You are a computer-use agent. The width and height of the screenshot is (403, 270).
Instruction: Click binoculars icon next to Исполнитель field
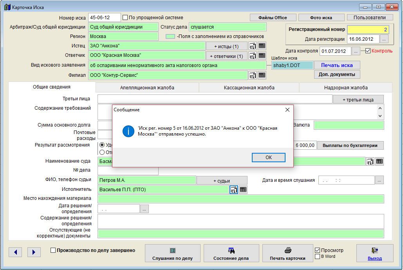point(234,190)
